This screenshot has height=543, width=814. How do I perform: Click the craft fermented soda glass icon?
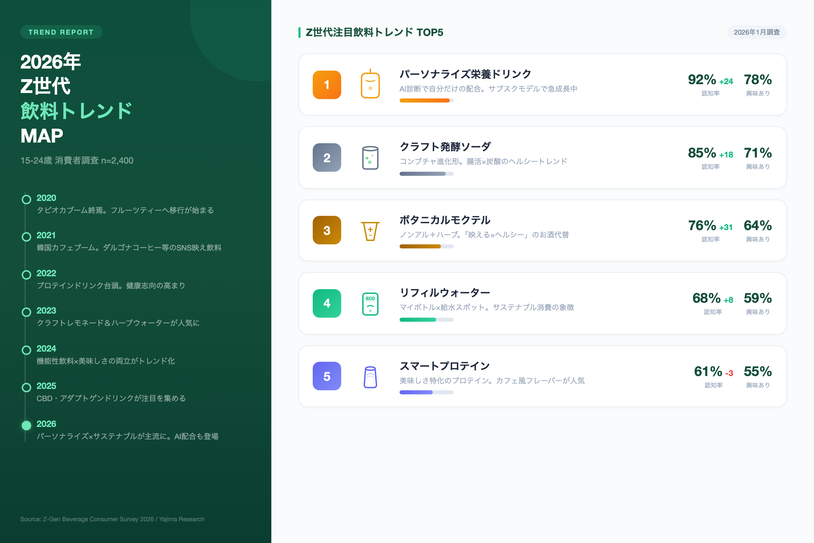(370, 157)
